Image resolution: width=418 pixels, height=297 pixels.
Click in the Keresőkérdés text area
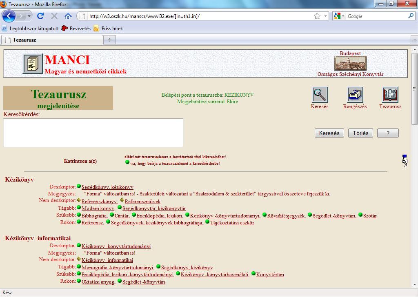tap(93, 133)
